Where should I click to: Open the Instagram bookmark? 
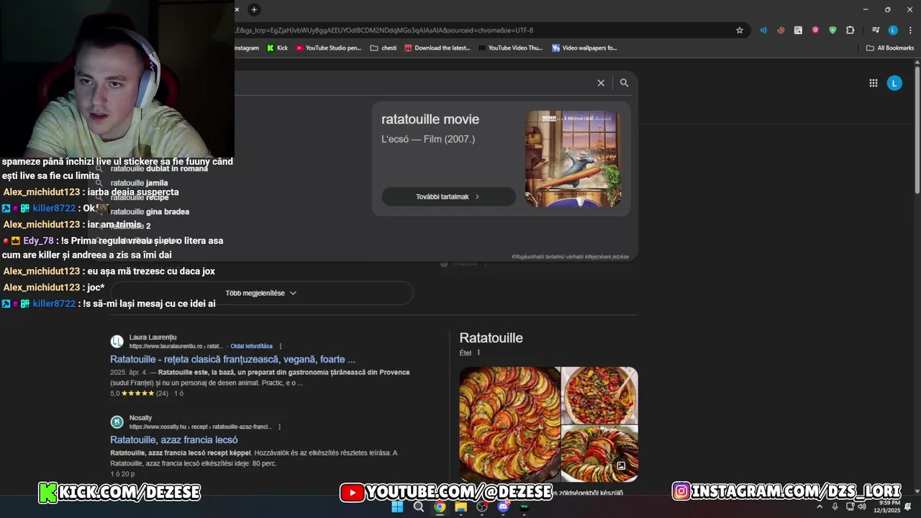tap(246, 48)
